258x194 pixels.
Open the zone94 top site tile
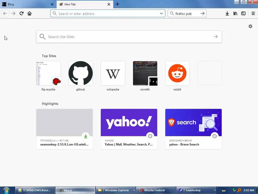coord(145,76)
